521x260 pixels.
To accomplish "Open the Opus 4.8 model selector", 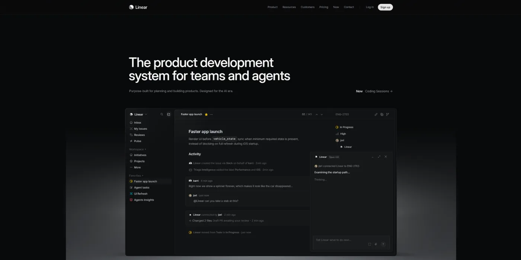I will (x=334, y=157).
